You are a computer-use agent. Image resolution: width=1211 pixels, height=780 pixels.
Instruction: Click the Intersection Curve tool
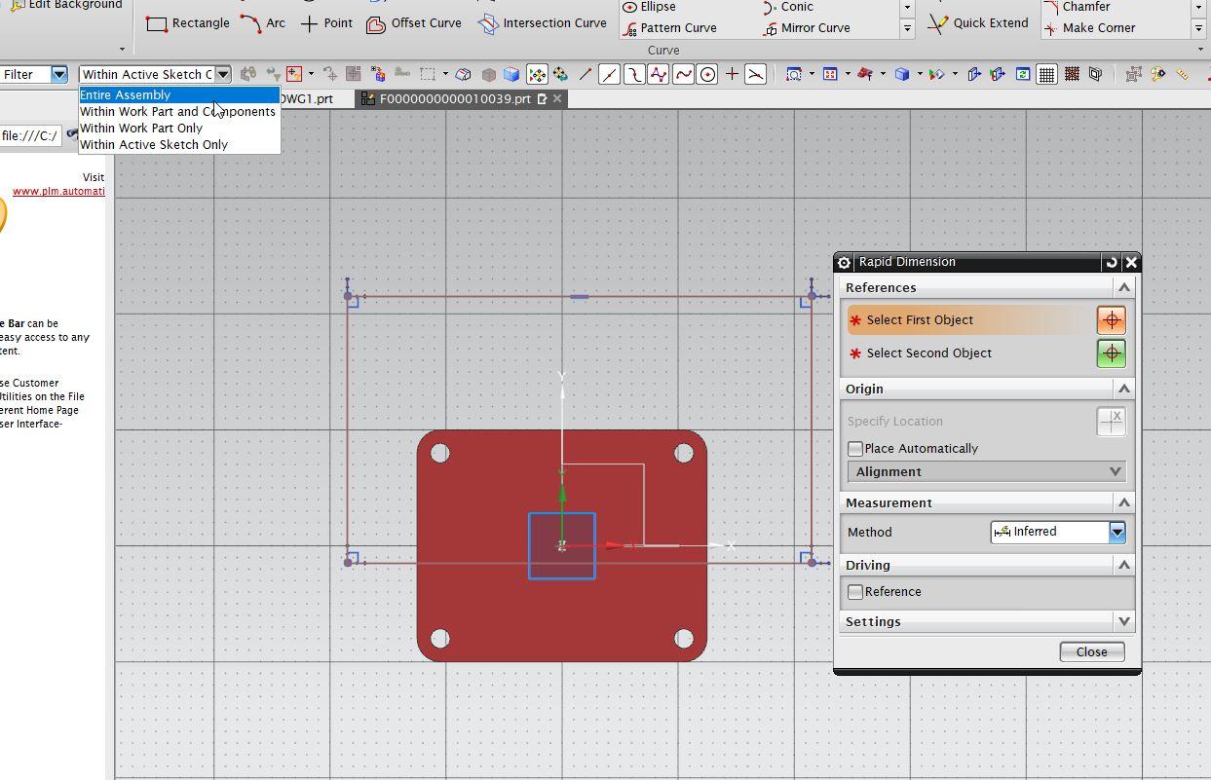pyautogui.click(x=543, y=23)
